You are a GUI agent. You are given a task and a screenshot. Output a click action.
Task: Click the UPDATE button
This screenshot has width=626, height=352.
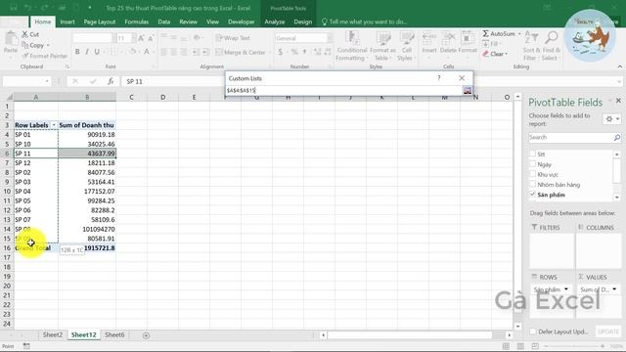pyautogui.click(x=608, y=331)
